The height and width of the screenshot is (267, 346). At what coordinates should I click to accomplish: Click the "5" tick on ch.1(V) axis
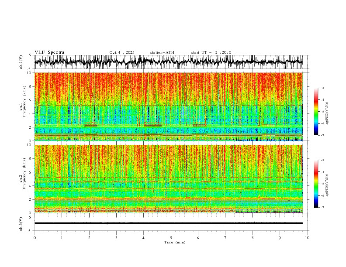tap(30, 55)
